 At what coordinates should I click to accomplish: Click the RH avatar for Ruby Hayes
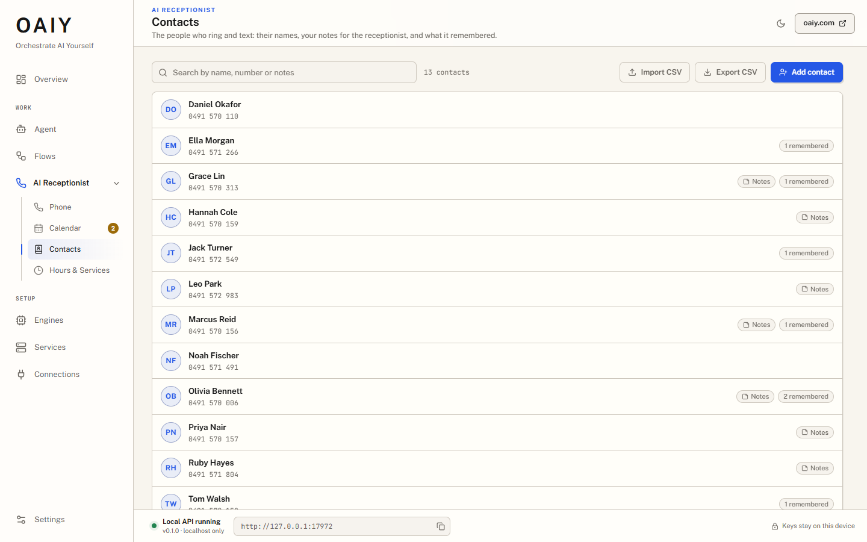[171, 468]
